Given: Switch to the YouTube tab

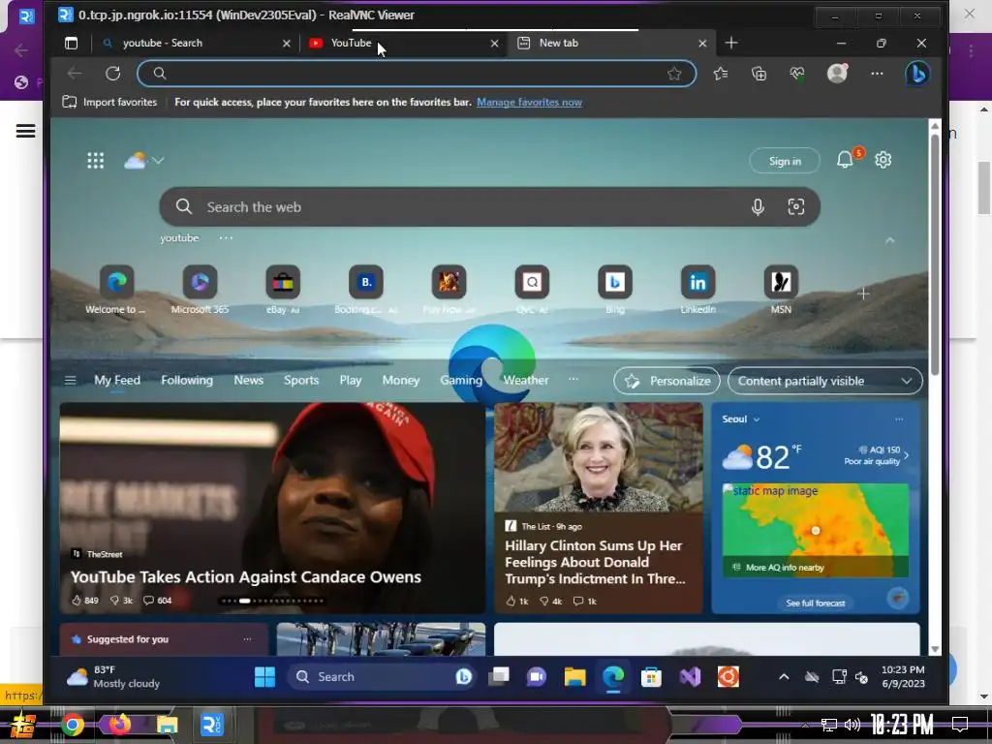Looking at the screenshot, I should (x=402, y=43).
